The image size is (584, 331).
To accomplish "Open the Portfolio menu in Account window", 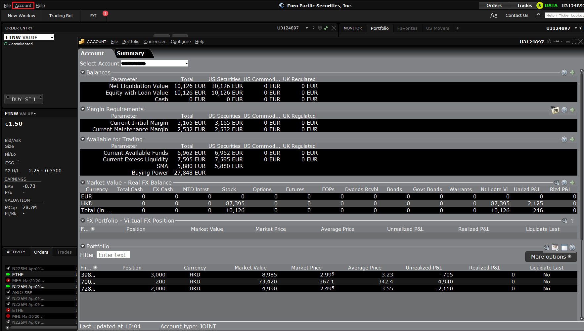I will coord(131,42).
